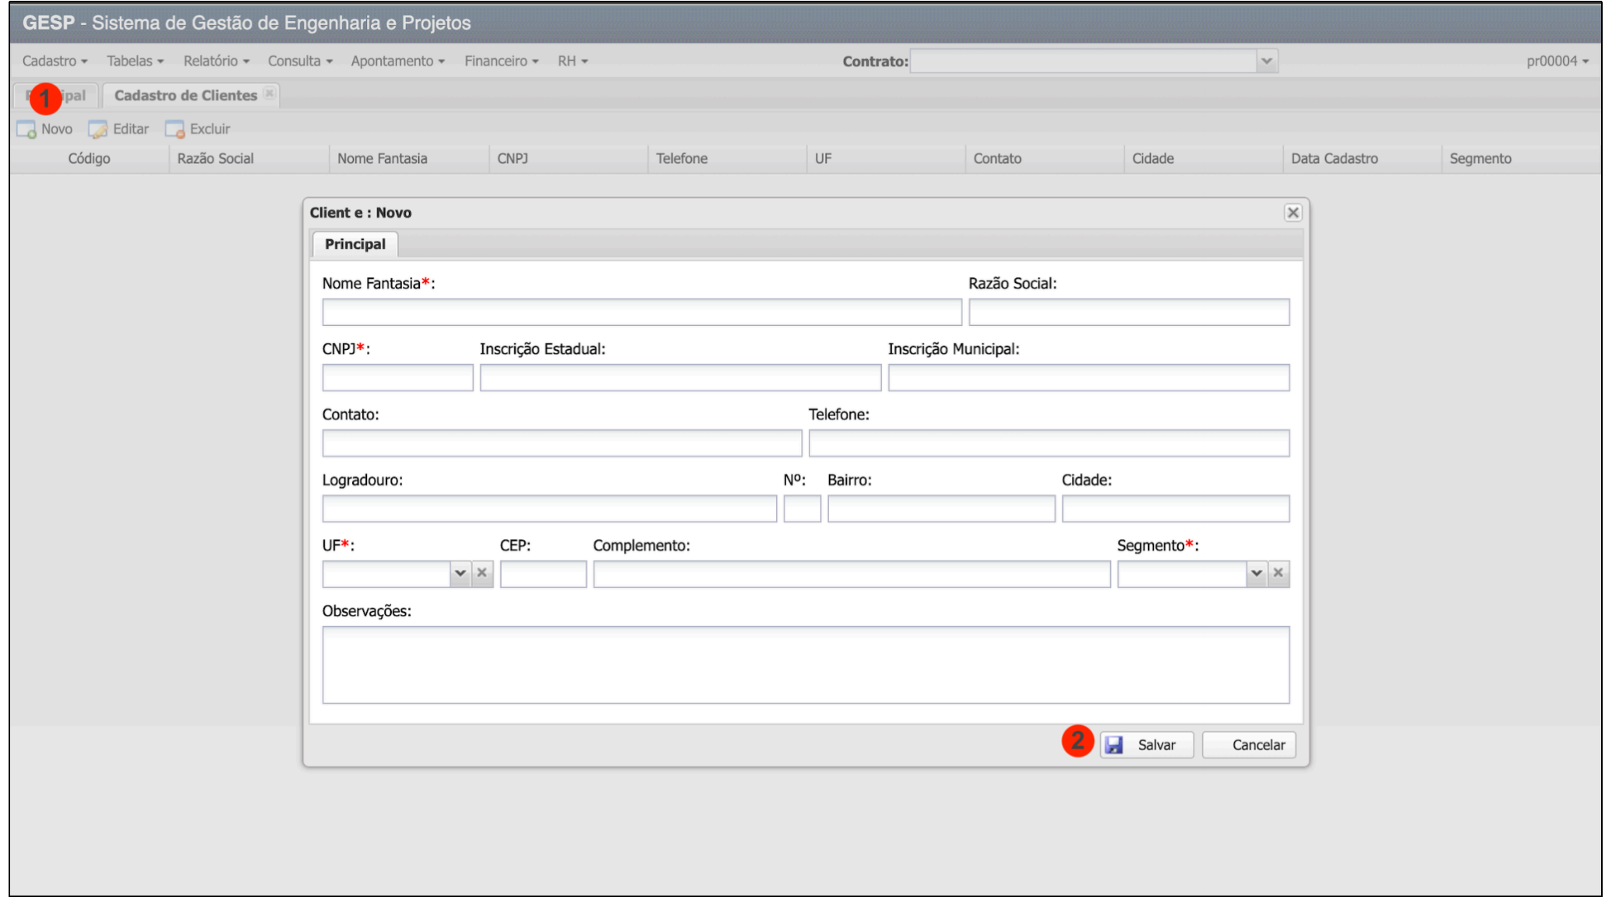The image size is (1605, 901).
Task: Click the Observações text area
Action: pyautogui.click(x=806, y=665)
